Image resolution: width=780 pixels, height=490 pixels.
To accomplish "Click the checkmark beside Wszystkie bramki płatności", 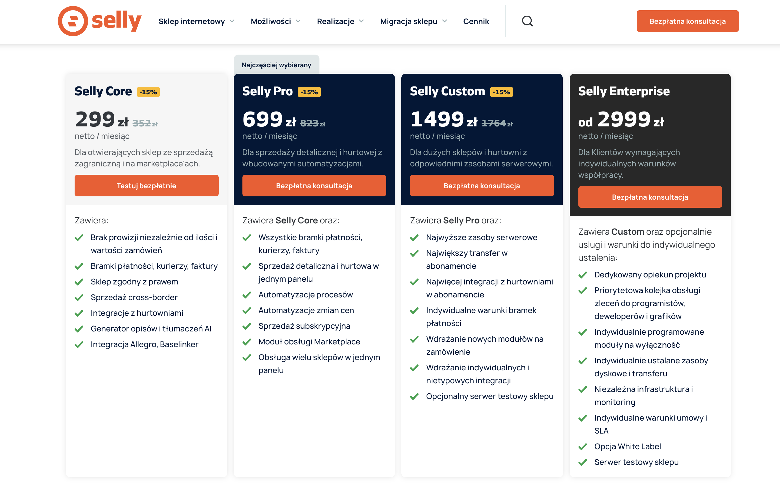I will (246, 238).
